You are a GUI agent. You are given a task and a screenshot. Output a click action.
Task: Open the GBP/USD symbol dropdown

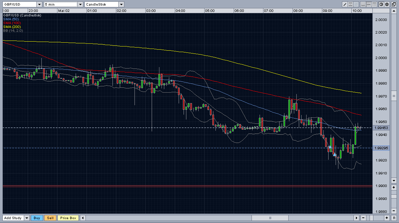(39, 4)
